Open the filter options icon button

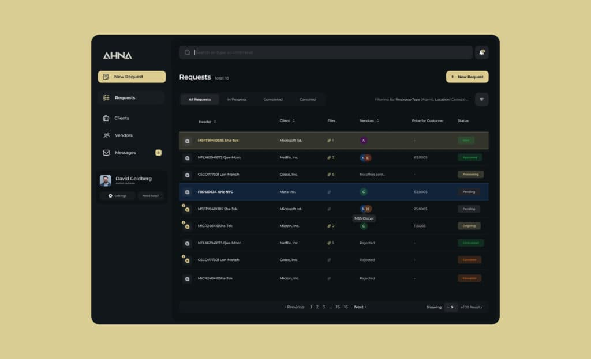coord(481,99)
